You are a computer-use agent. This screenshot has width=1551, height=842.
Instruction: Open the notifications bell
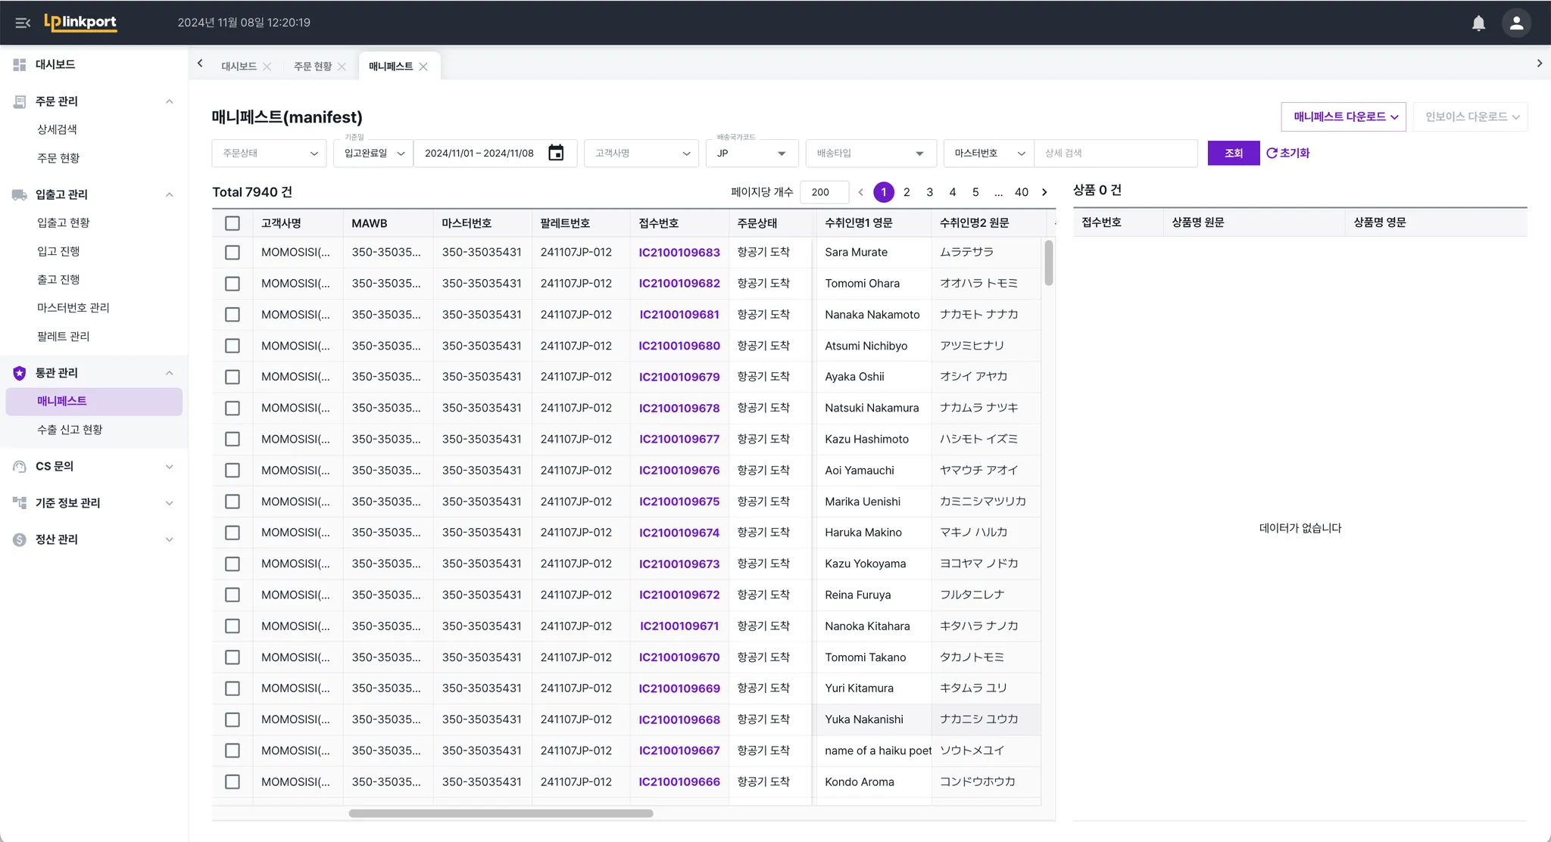(x=1478, y=23)
